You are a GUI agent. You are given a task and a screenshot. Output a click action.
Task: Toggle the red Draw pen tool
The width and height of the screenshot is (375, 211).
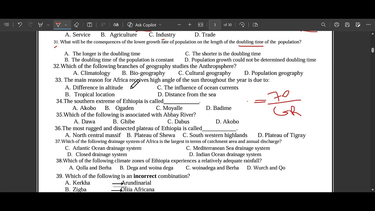(58, 25)
